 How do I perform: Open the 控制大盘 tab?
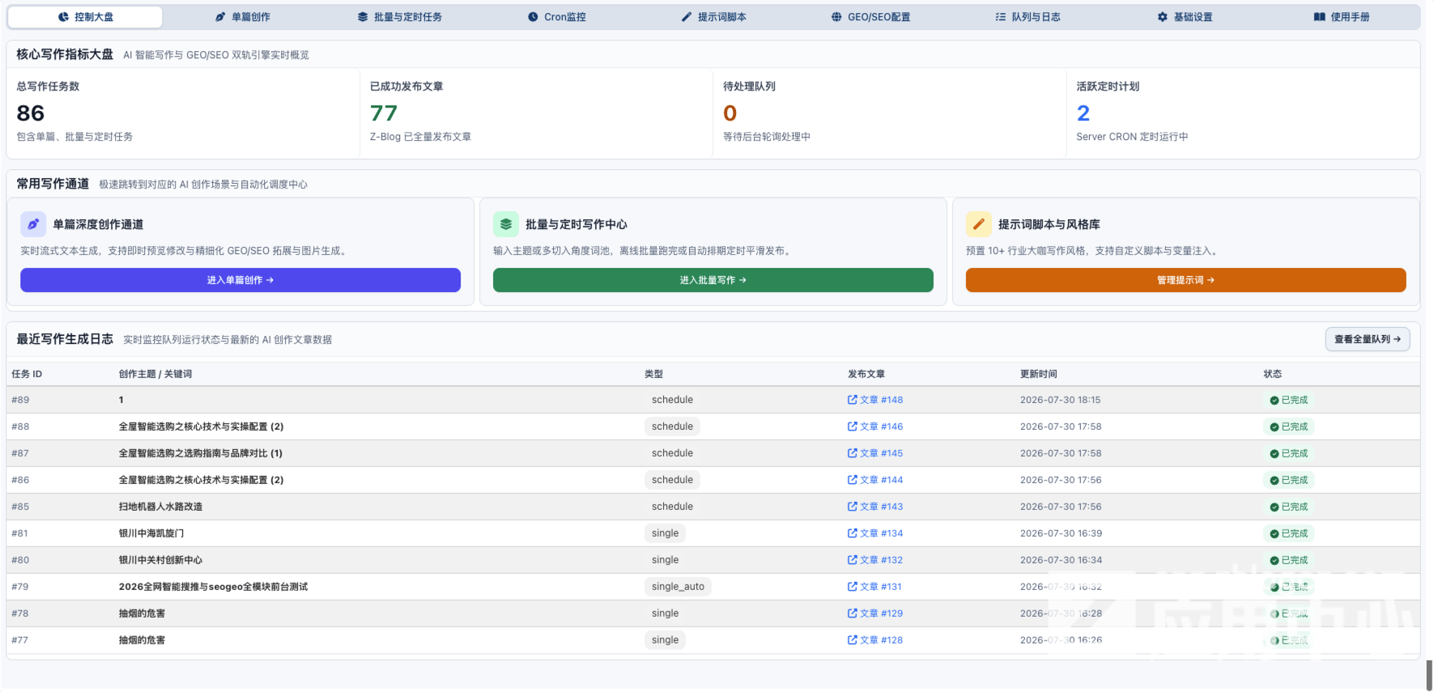(x=85, y=17)
